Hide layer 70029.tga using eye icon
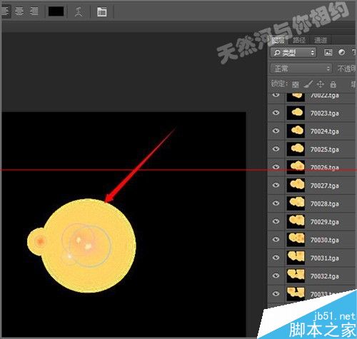 276,221
